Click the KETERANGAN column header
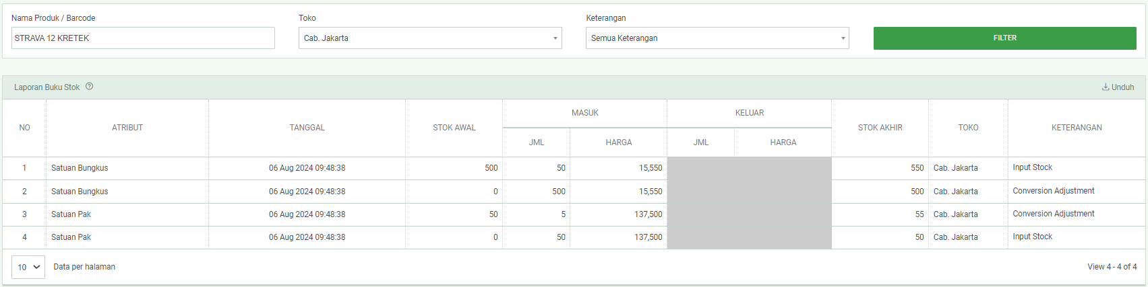 [1077, 128]
